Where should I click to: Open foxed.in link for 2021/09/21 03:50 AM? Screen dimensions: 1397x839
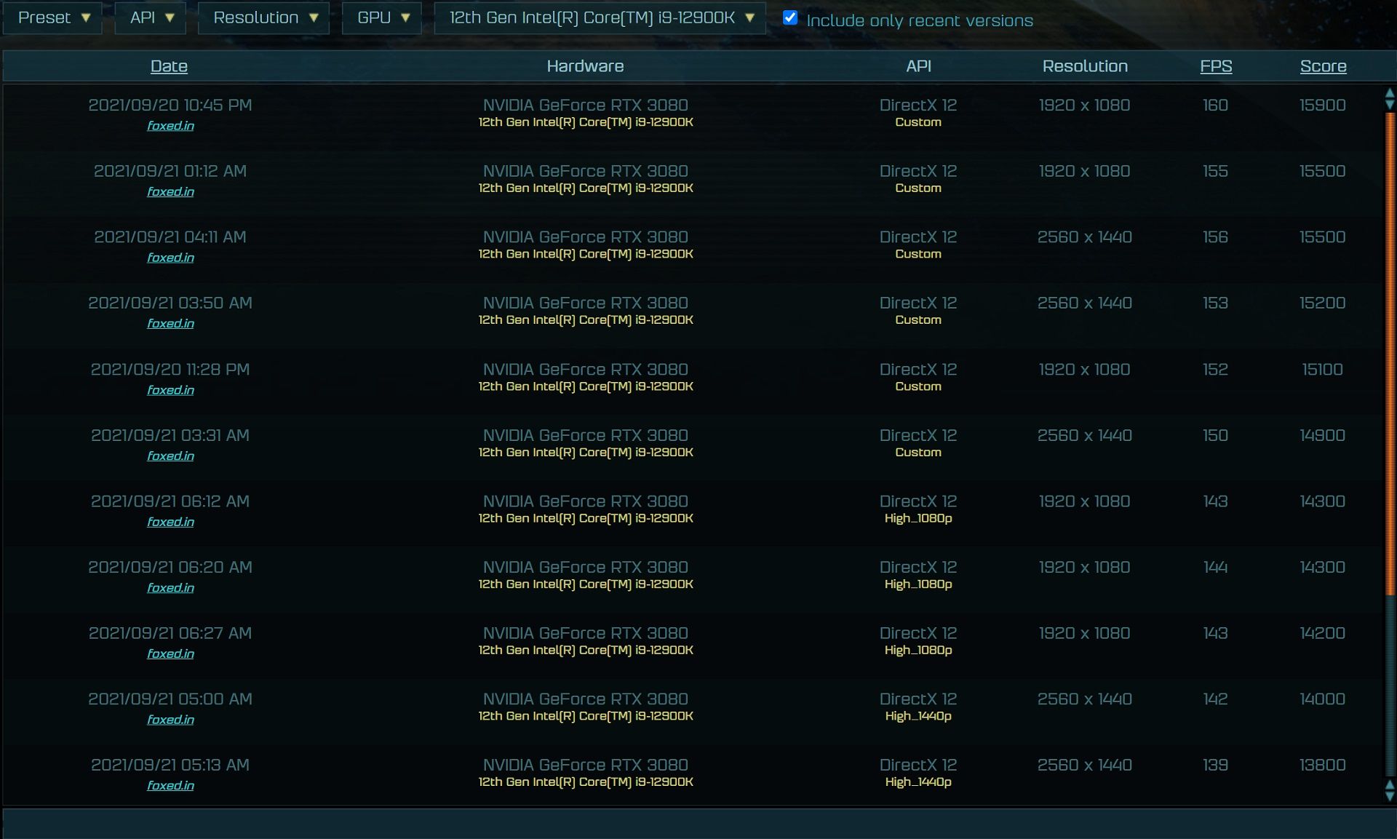pos(170,324)
